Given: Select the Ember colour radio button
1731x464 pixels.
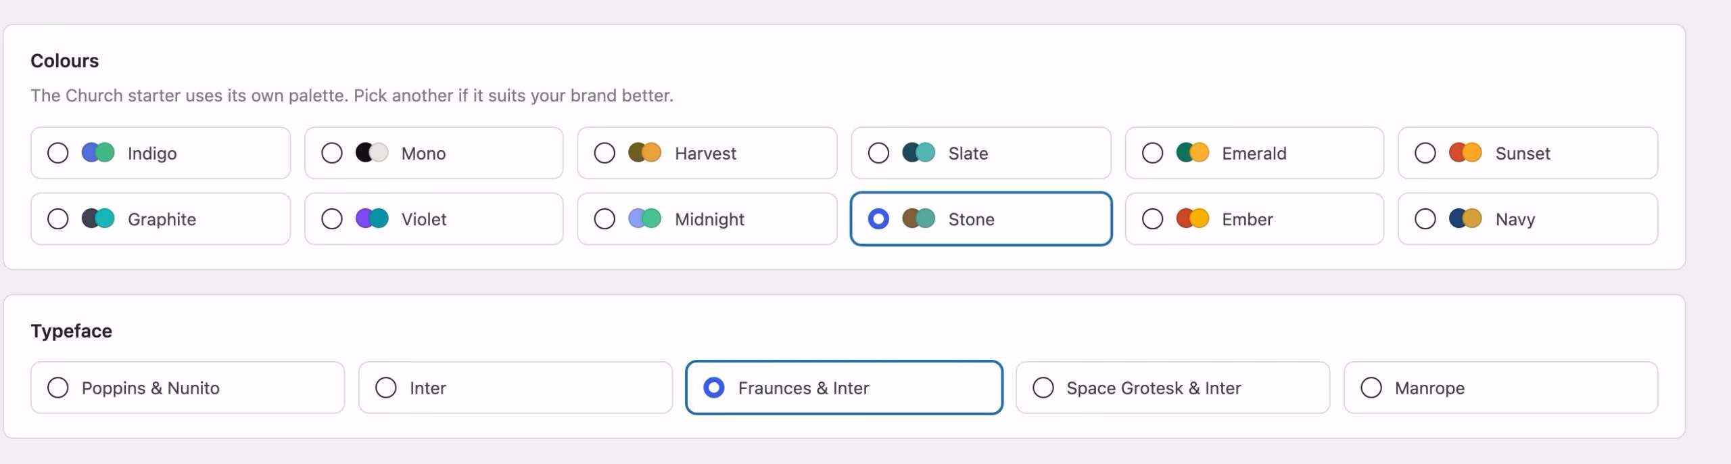Looking at the screenshot, I should (1152, 219).
